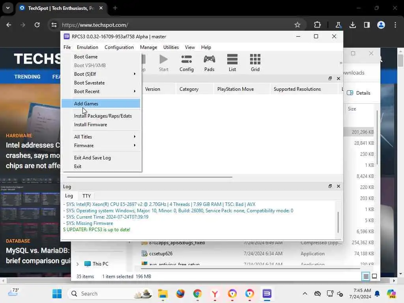Click the Log panel vertical scrollbar
Image resolution: width=404 pixels, height=303 pixels.
338,222
